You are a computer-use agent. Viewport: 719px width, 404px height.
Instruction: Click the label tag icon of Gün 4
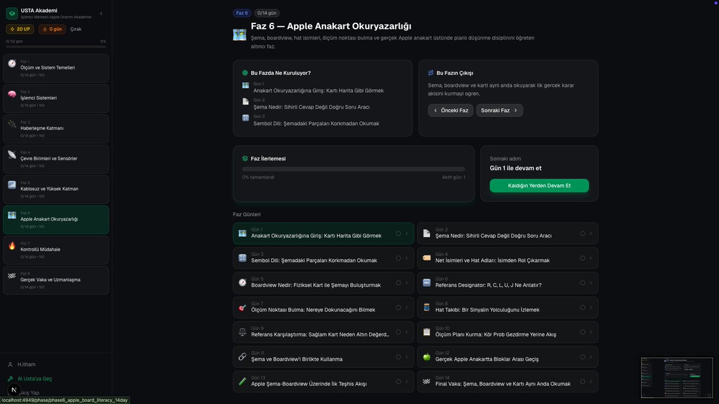(427, 258)
